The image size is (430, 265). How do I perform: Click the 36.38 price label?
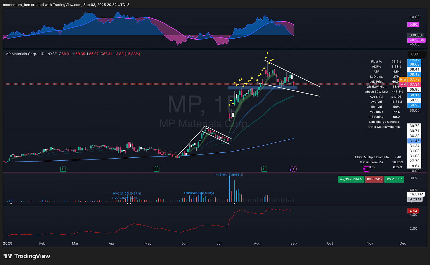415,136
